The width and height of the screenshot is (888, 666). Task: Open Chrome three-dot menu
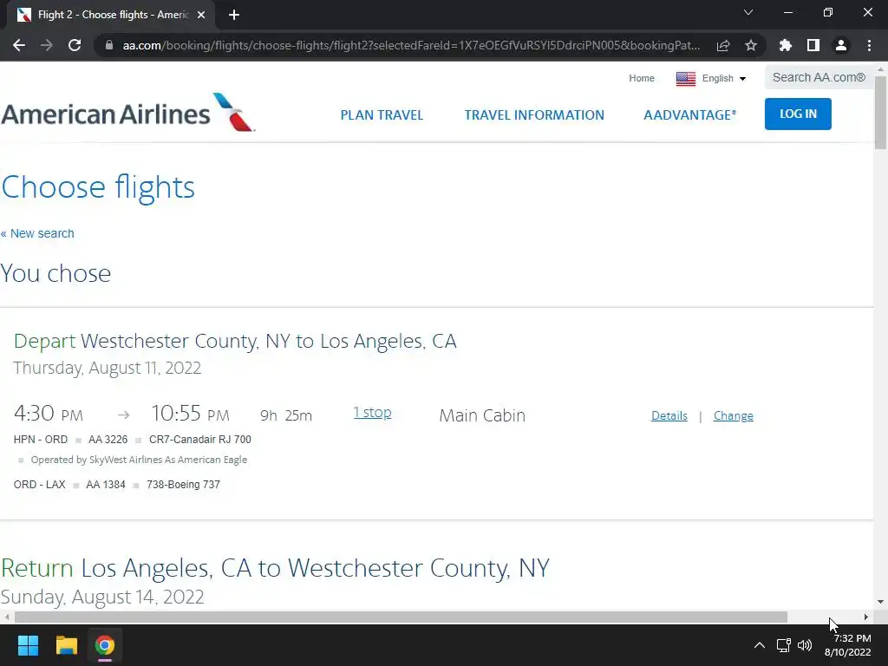(x=869, y=45)
